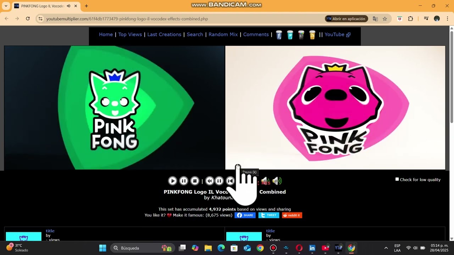Rewind the videos with the double-arrow button
Screen dimensions: 454x255
click(209, 181)
